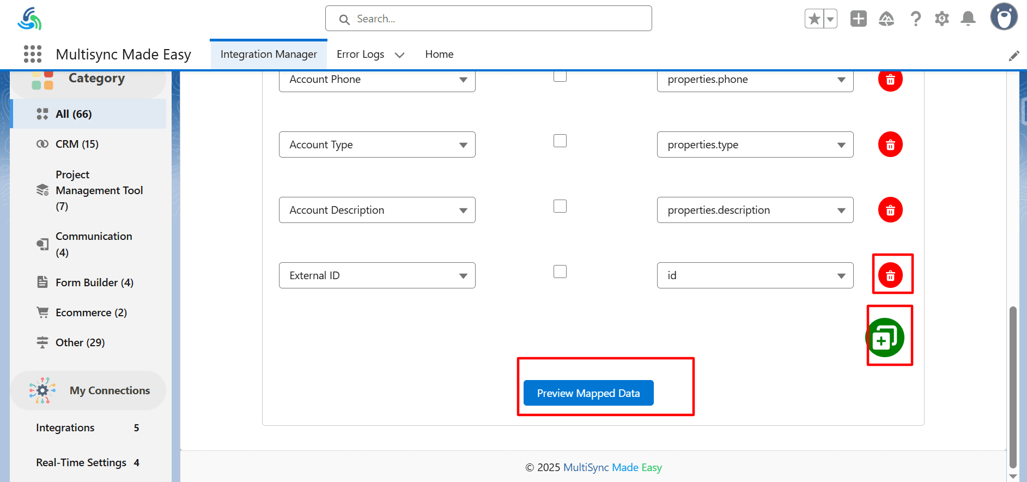1027x482 pixels.
Task: Click the Preview Mapped Data button
Action: pos(588,393)
